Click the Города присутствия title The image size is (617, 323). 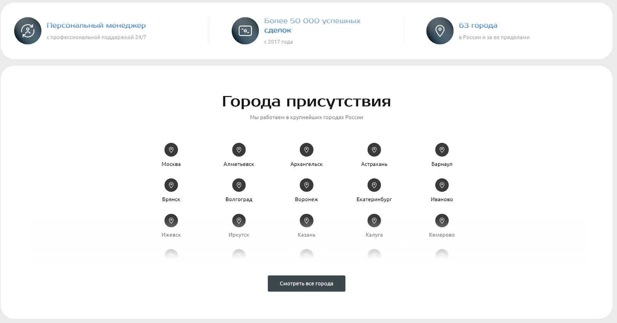click(x=307, y=101)
